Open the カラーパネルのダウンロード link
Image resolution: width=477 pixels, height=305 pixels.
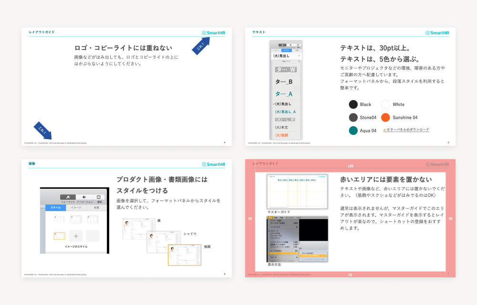click(407, 130)
